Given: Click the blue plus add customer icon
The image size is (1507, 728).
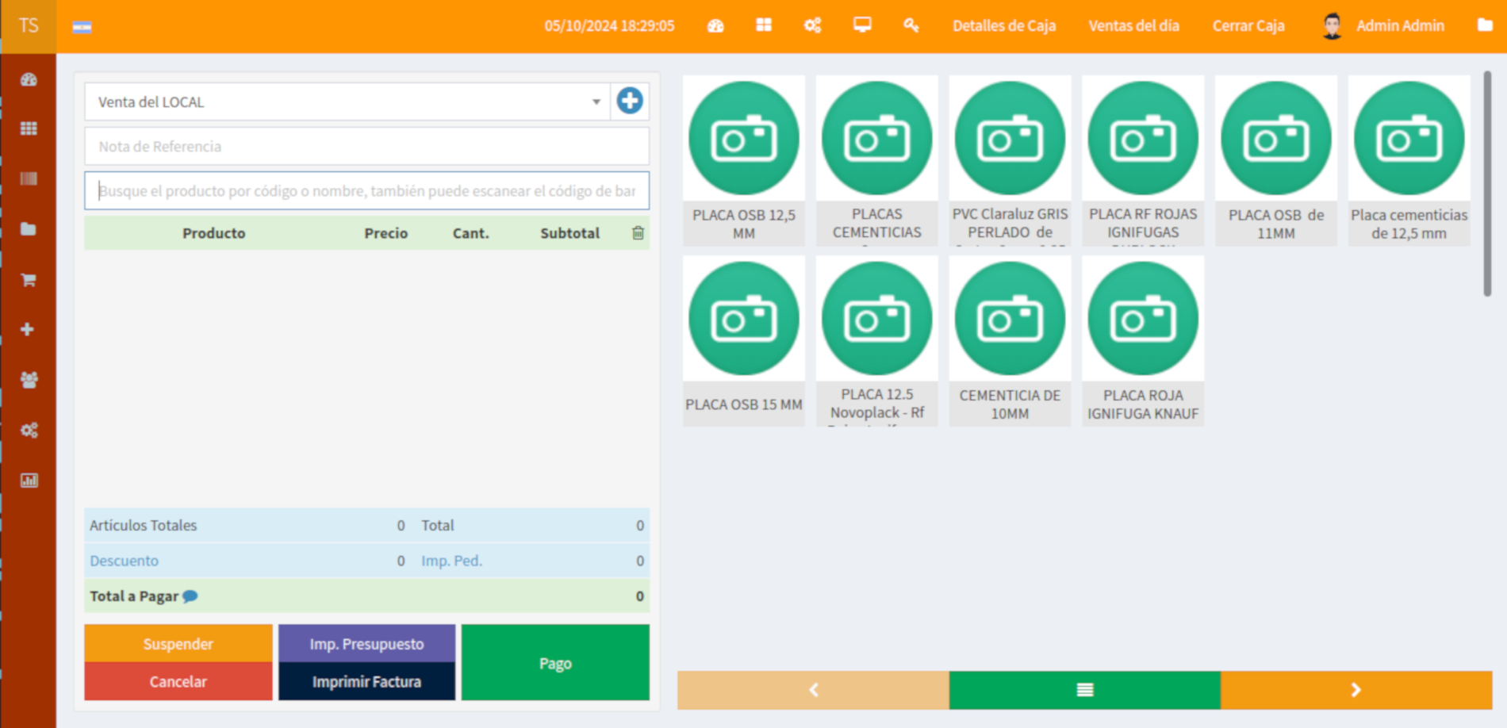Looking at the screenshot, I should tap(630, 102).
